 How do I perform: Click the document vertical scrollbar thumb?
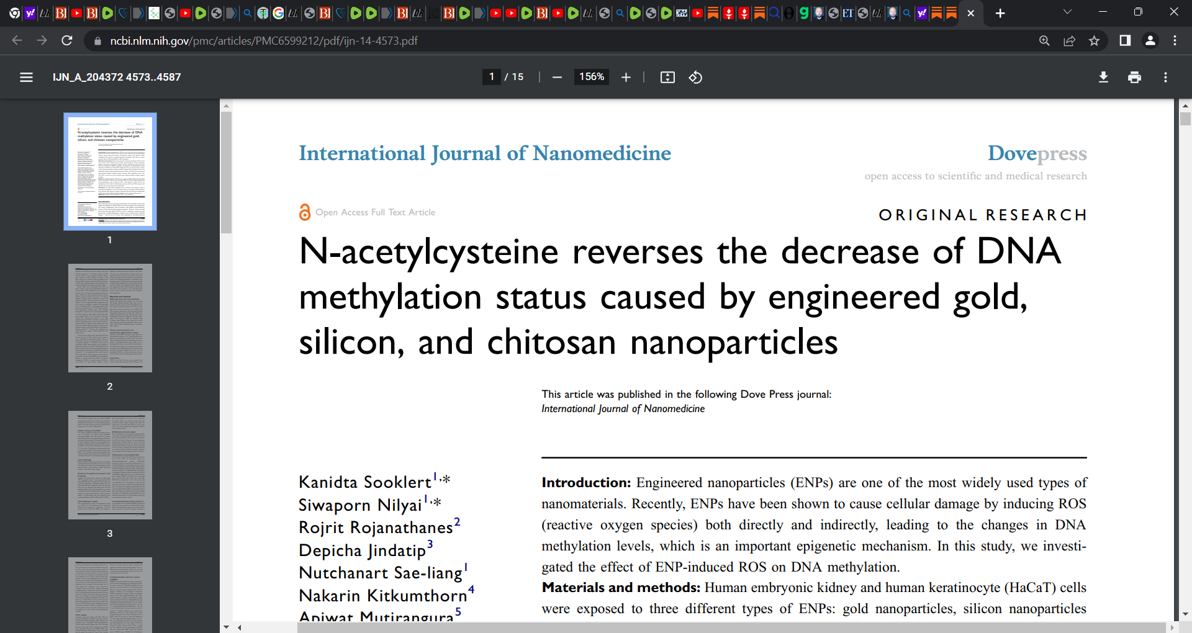(1185, 119)
